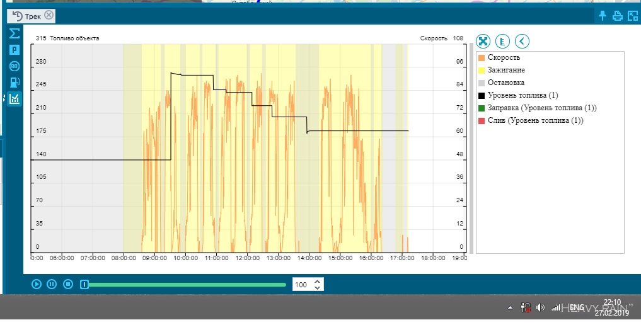Expand the panel to full window
The height and width of the screenshot is (332, 641).
(632, 16)
